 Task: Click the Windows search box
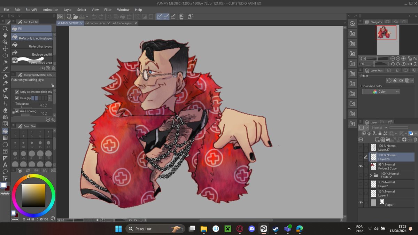tap(155, 229)
